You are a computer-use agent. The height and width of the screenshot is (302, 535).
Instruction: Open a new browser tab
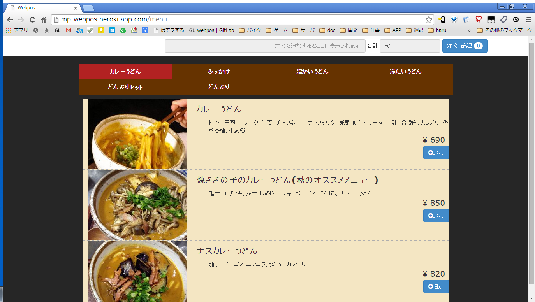point(88,8)
